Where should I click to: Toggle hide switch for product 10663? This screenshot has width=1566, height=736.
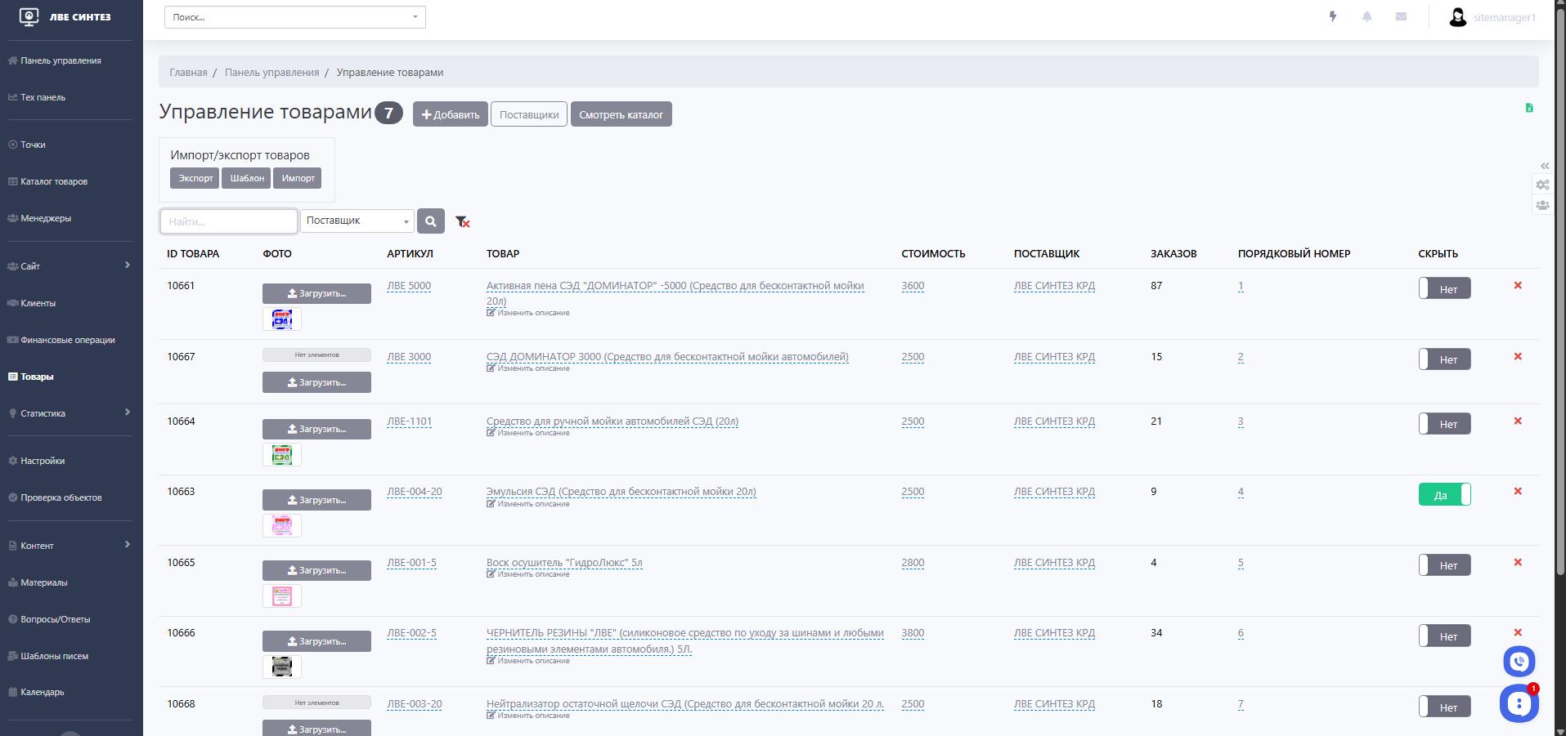point(1444,495)
